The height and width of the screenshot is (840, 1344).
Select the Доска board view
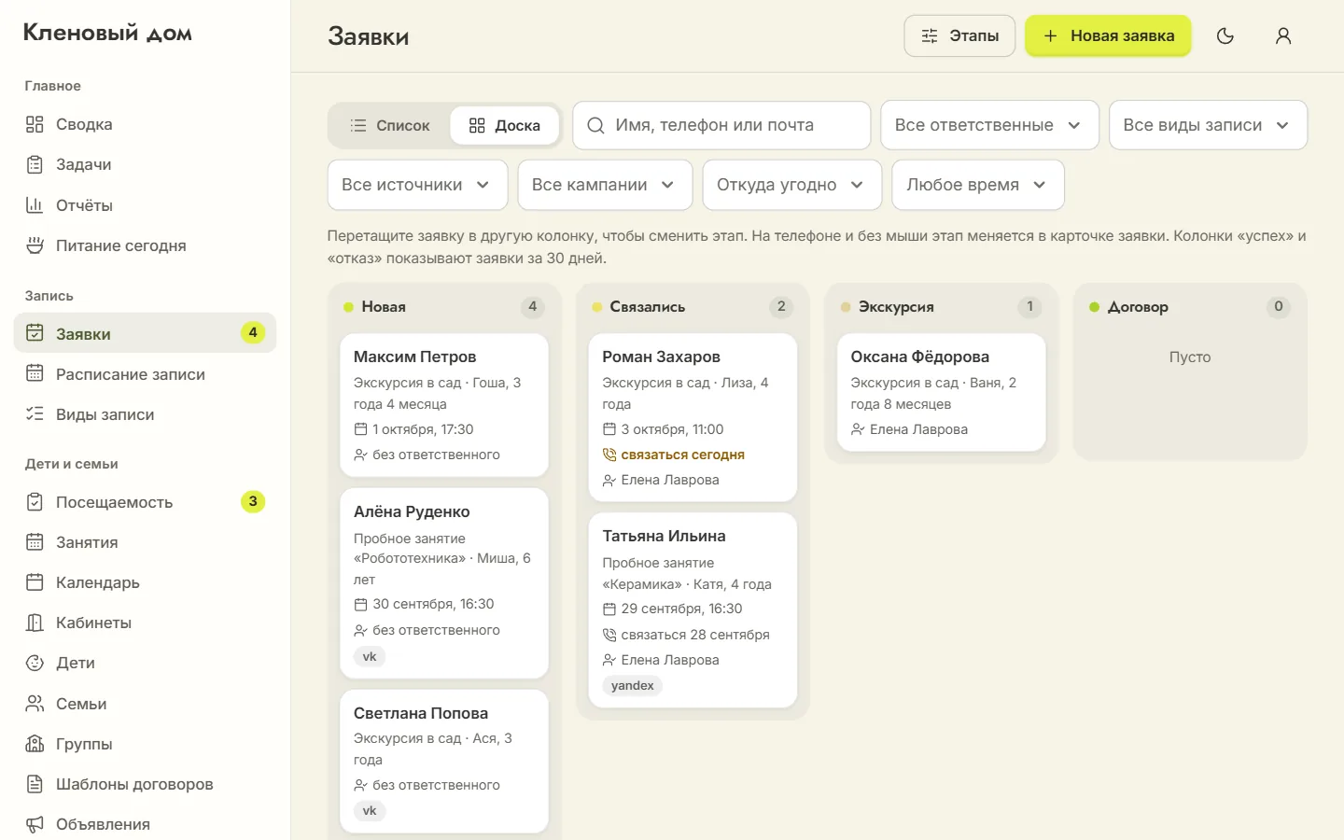click(x=504, y=125)
